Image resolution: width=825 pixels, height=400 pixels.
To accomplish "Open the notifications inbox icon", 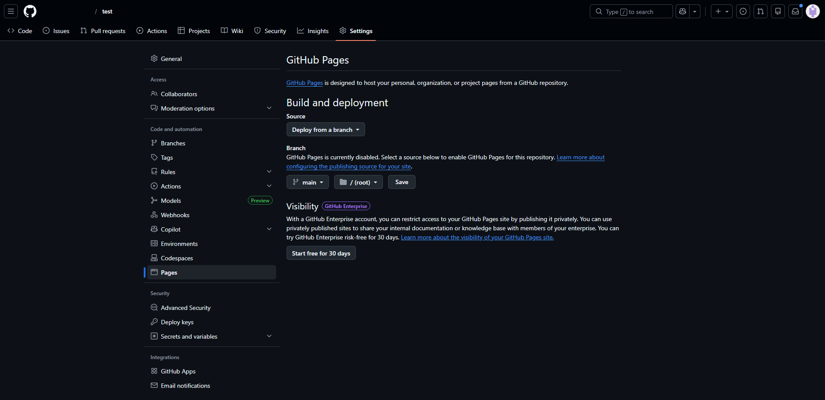I will (x=795, y=11).
